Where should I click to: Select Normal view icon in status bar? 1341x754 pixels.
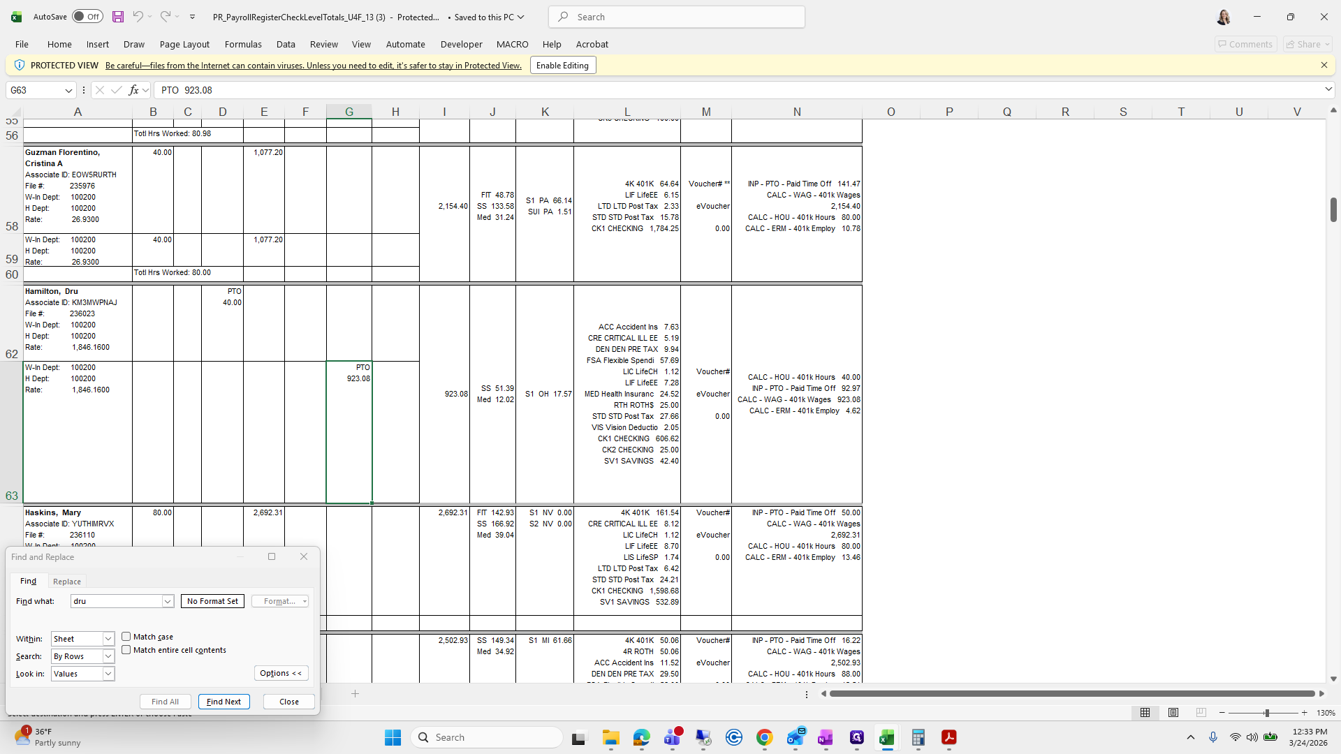click(x=1145, y=713)
